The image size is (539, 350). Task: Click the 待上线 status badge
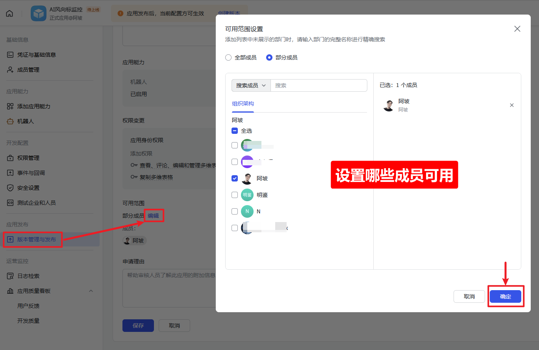point(93,9)
